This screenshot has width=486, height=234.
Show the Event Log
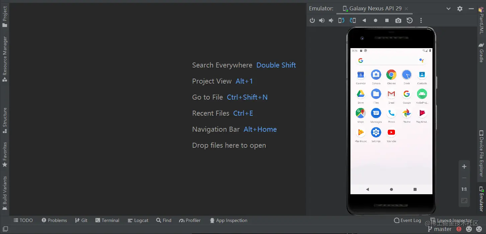click(407, 220)
